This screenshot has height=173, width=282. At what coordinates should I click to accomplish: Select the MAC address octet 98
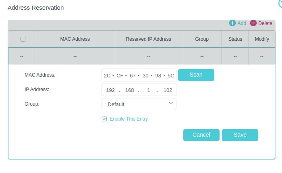coord(158,75)
